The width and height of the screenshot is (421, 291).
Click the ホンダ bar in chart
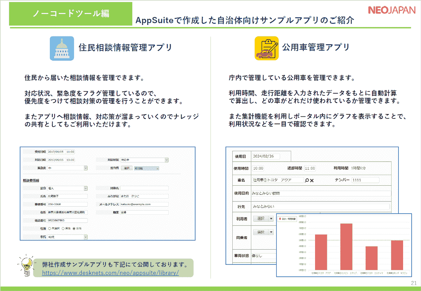point(397,255)
